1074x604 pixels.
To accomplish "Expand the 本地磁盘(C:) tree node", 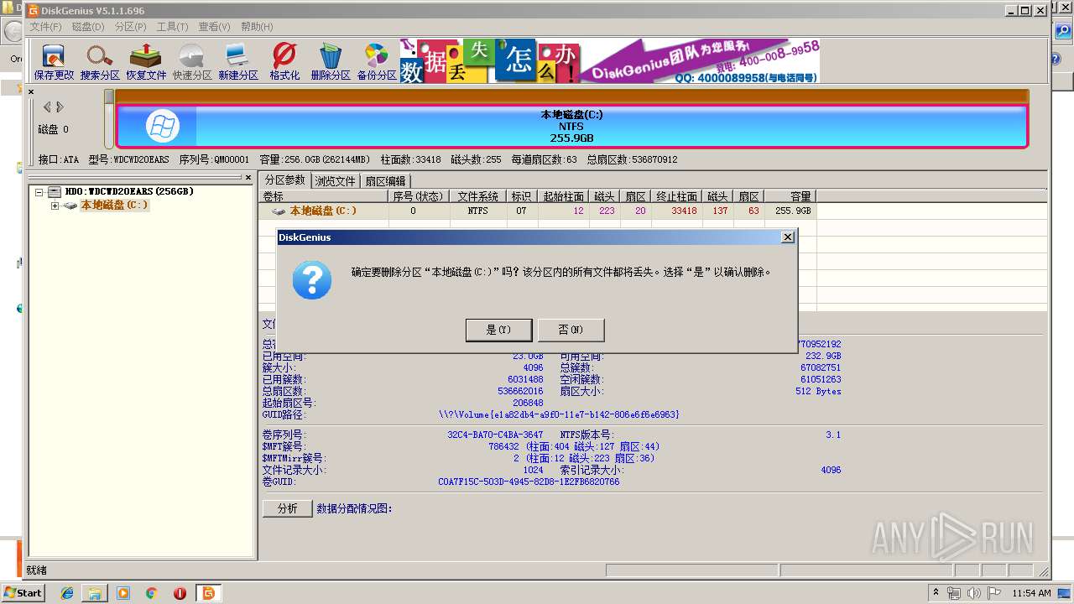I will [55, 206].
